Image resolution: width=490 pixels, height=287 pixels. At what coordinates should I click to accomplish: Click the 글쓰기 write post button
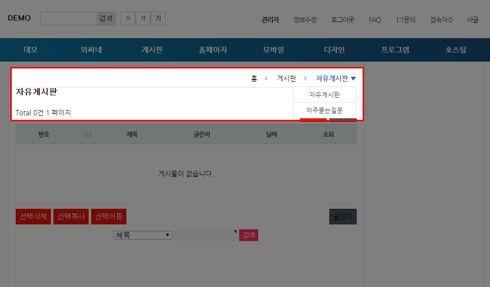point(343,216)
